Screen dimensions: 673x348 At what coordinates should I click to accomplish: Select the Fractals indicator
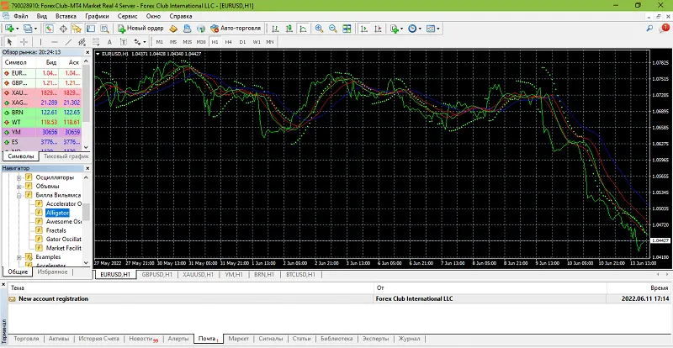pos(56,230)
